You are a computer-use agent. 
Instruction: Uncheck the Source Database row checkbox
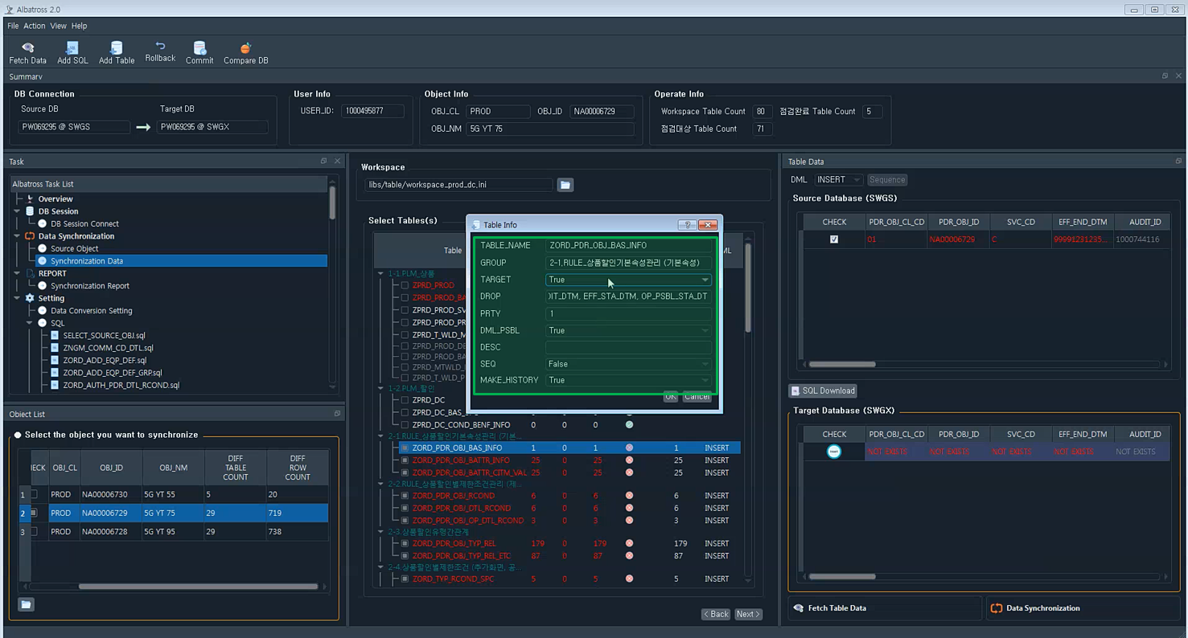pos(834,239)
